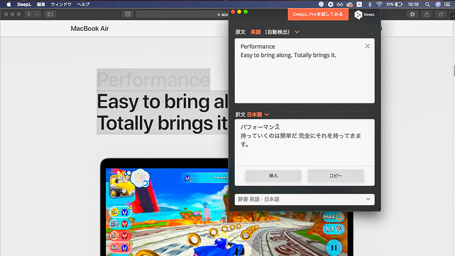Open the Bluetooth status menu

(370, 5)
